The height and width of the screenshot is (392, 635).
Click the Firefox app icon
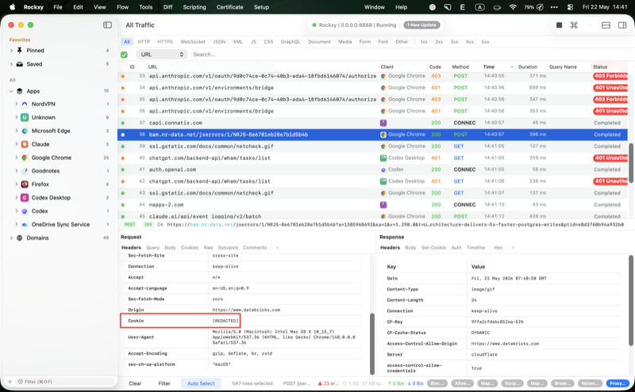25,185
